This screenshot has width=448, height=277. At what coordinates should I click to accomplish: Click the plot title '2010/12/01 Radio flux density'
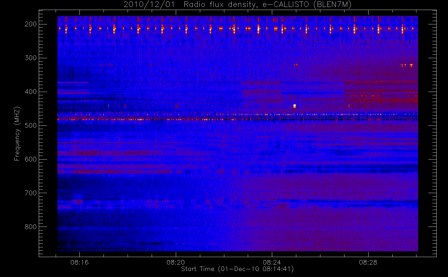[x=238, y=5]
